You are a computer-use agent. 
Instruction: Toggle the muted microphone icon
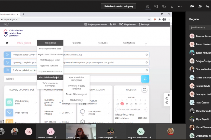200,6
